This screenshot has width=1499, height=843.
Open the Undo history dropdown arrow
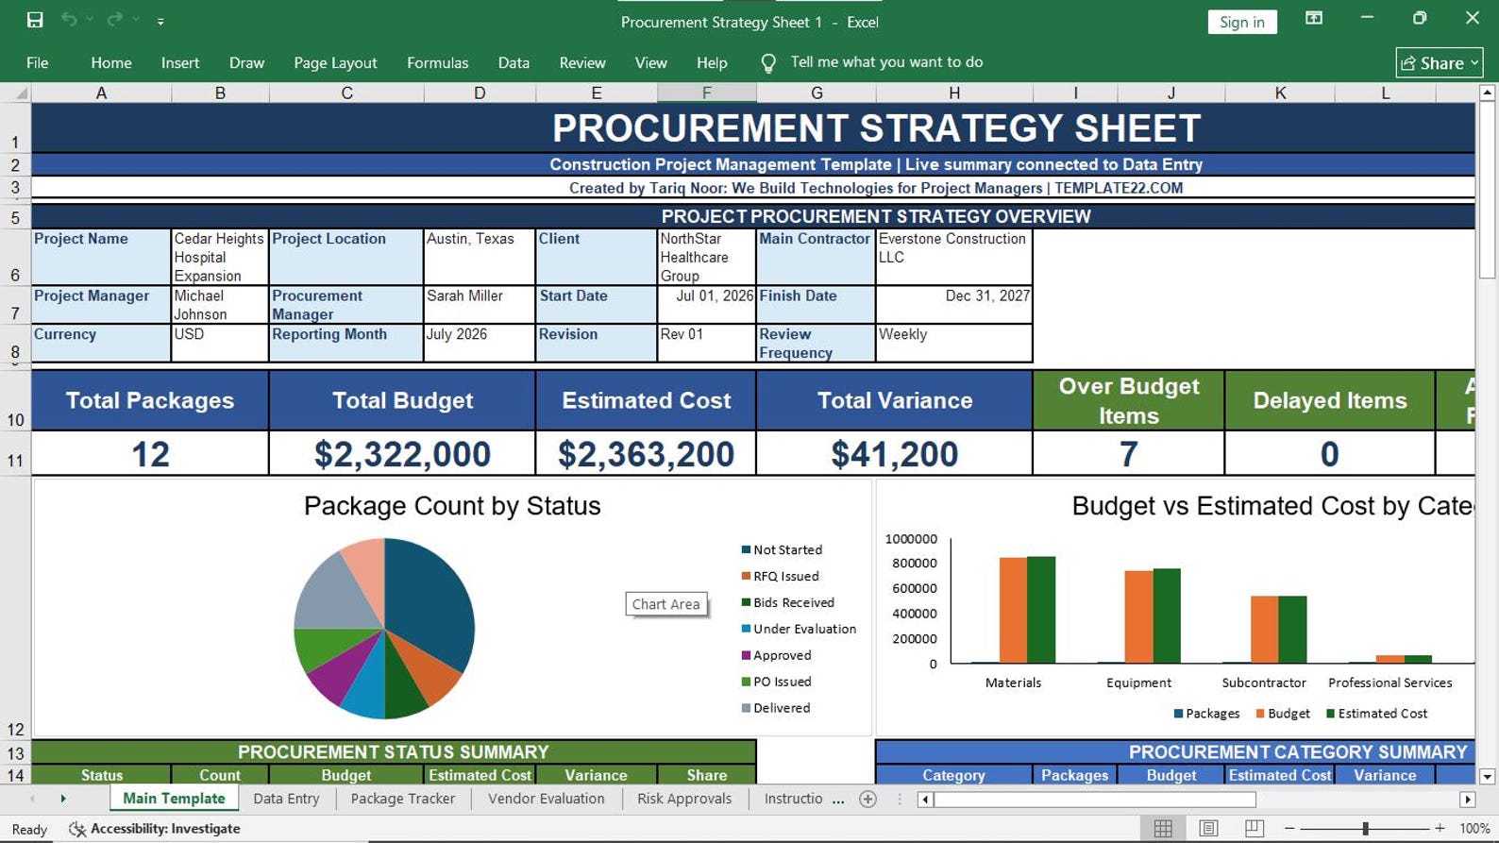[x=91, y=20]
